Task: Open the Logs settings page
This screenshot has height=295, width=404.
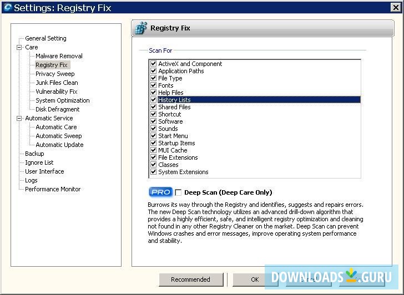Action: (31, 180)
